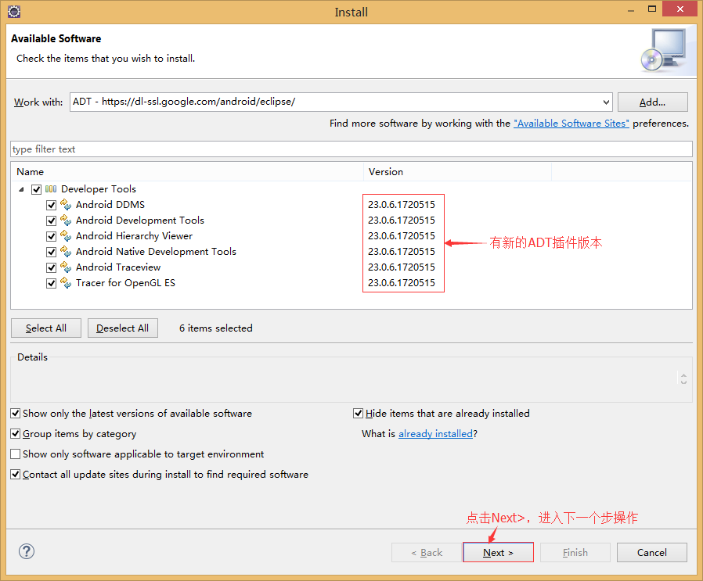Click the Details scroll down arrow
This screenshot has width=703, height=581.
[683, 382]
